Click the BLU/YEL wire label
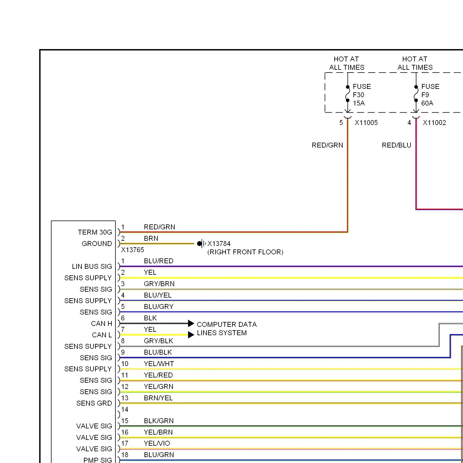 pos(158,295)
